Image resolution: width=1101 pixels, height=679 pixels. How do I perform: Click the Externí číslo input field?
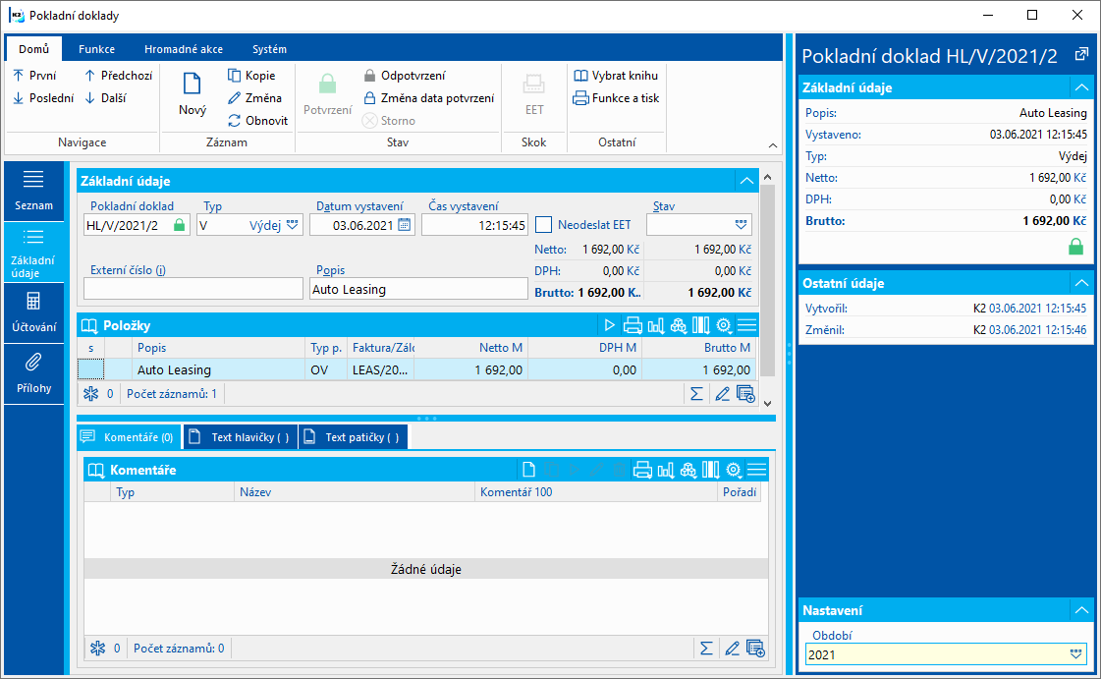[193, 289]
